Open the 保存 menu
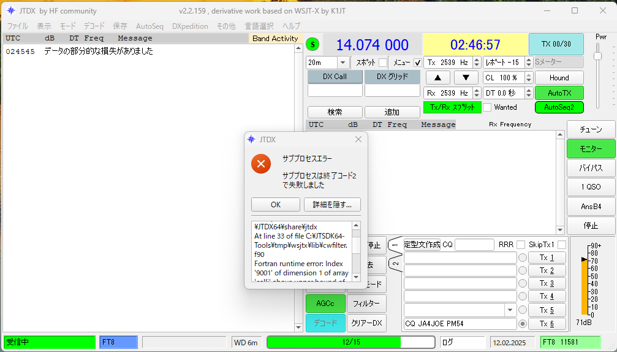Screen dimensions: 617x352 click(x=120, y=26)
